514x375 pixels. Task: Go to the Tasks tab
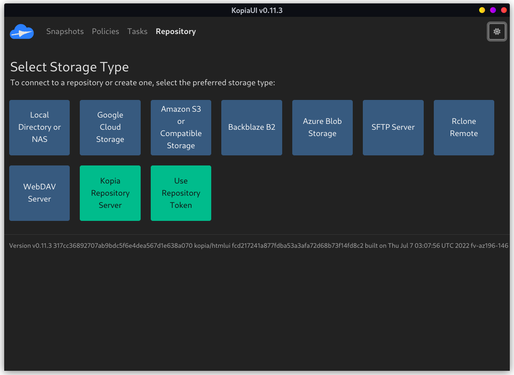(137, 31)
